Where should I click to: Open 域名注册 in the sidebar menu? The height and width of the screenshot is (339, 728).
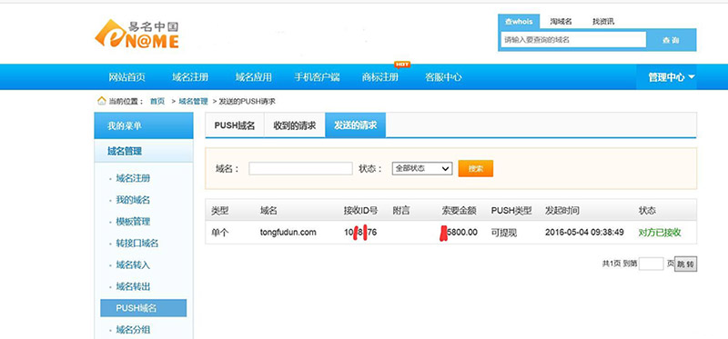[x=133, y=178]
